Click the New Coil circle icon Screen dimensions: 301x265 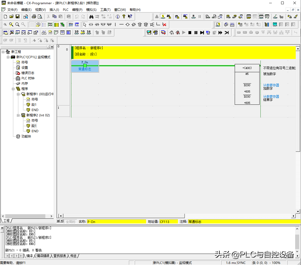127,25
